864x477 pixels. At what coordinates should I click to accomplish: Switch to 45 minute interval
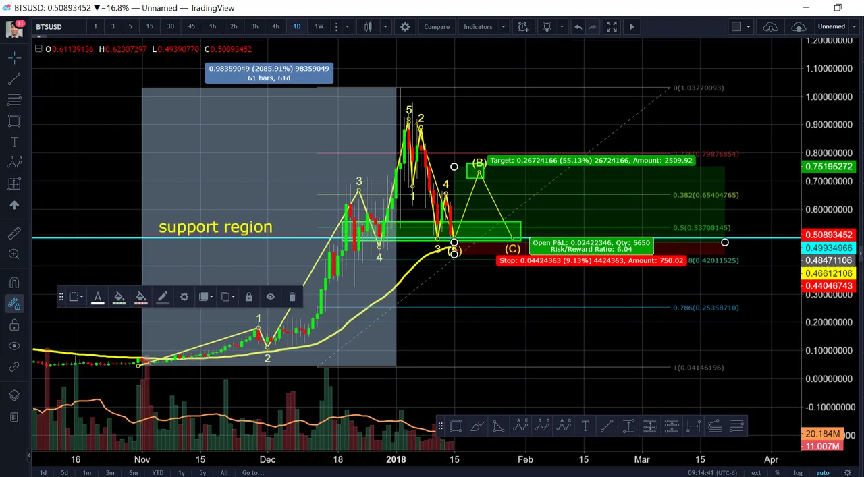192,27
